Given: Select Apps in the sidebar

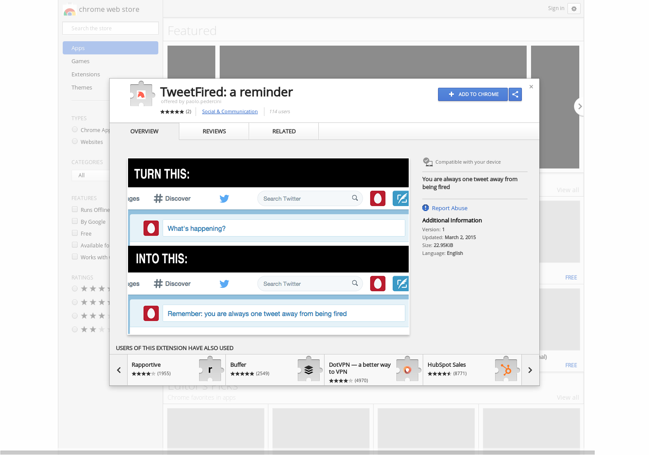Looking at the screenshot, I should click(111, 48).
